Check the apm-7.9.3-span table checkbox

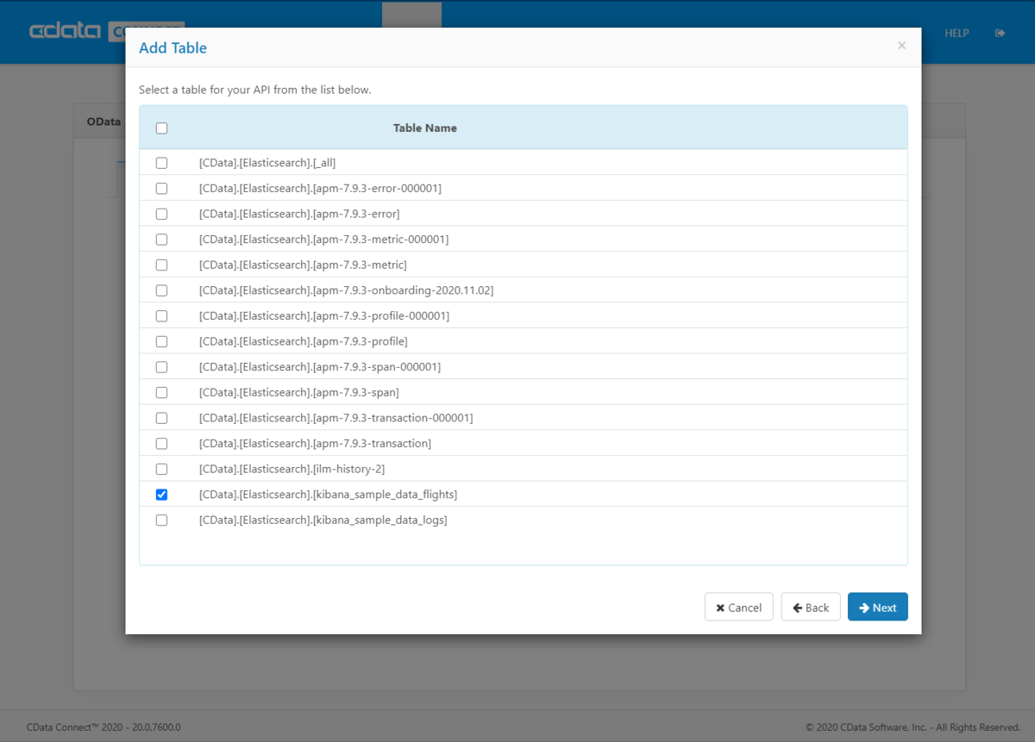(161, 393)
